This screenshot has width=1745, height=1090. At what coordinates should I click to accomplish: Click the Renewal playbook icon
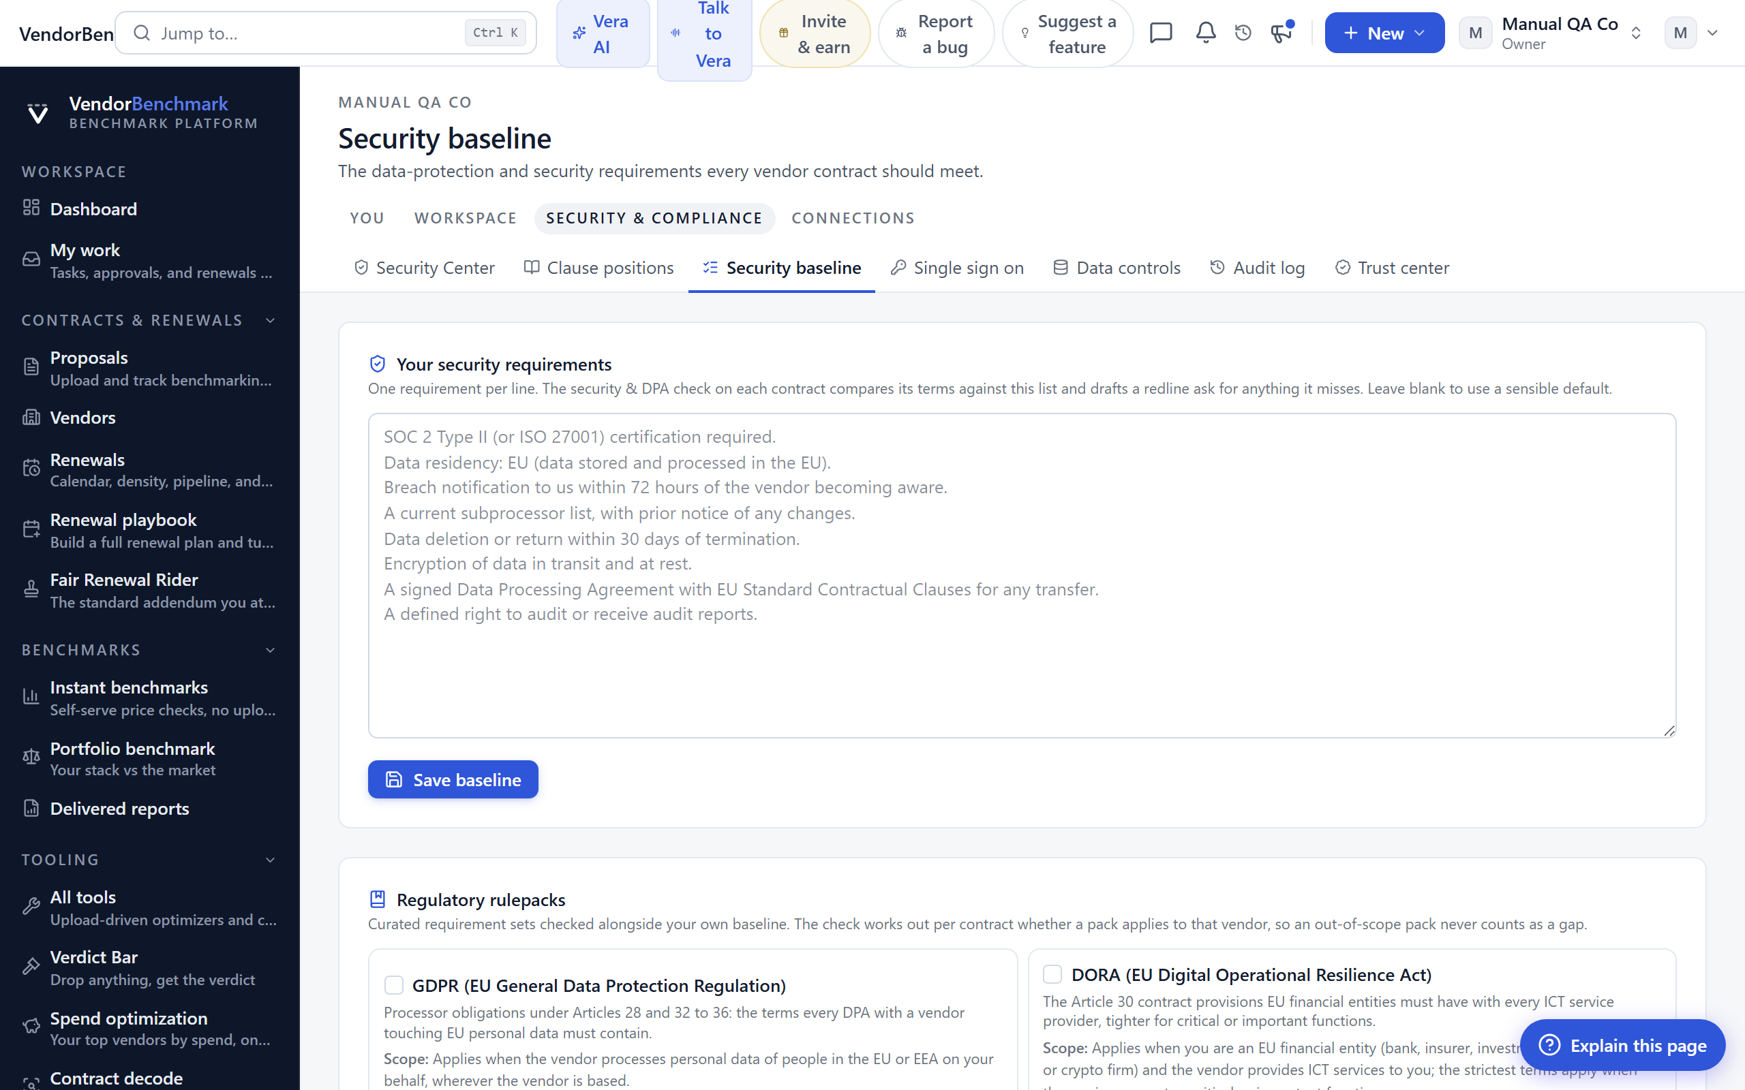[31, 530]
